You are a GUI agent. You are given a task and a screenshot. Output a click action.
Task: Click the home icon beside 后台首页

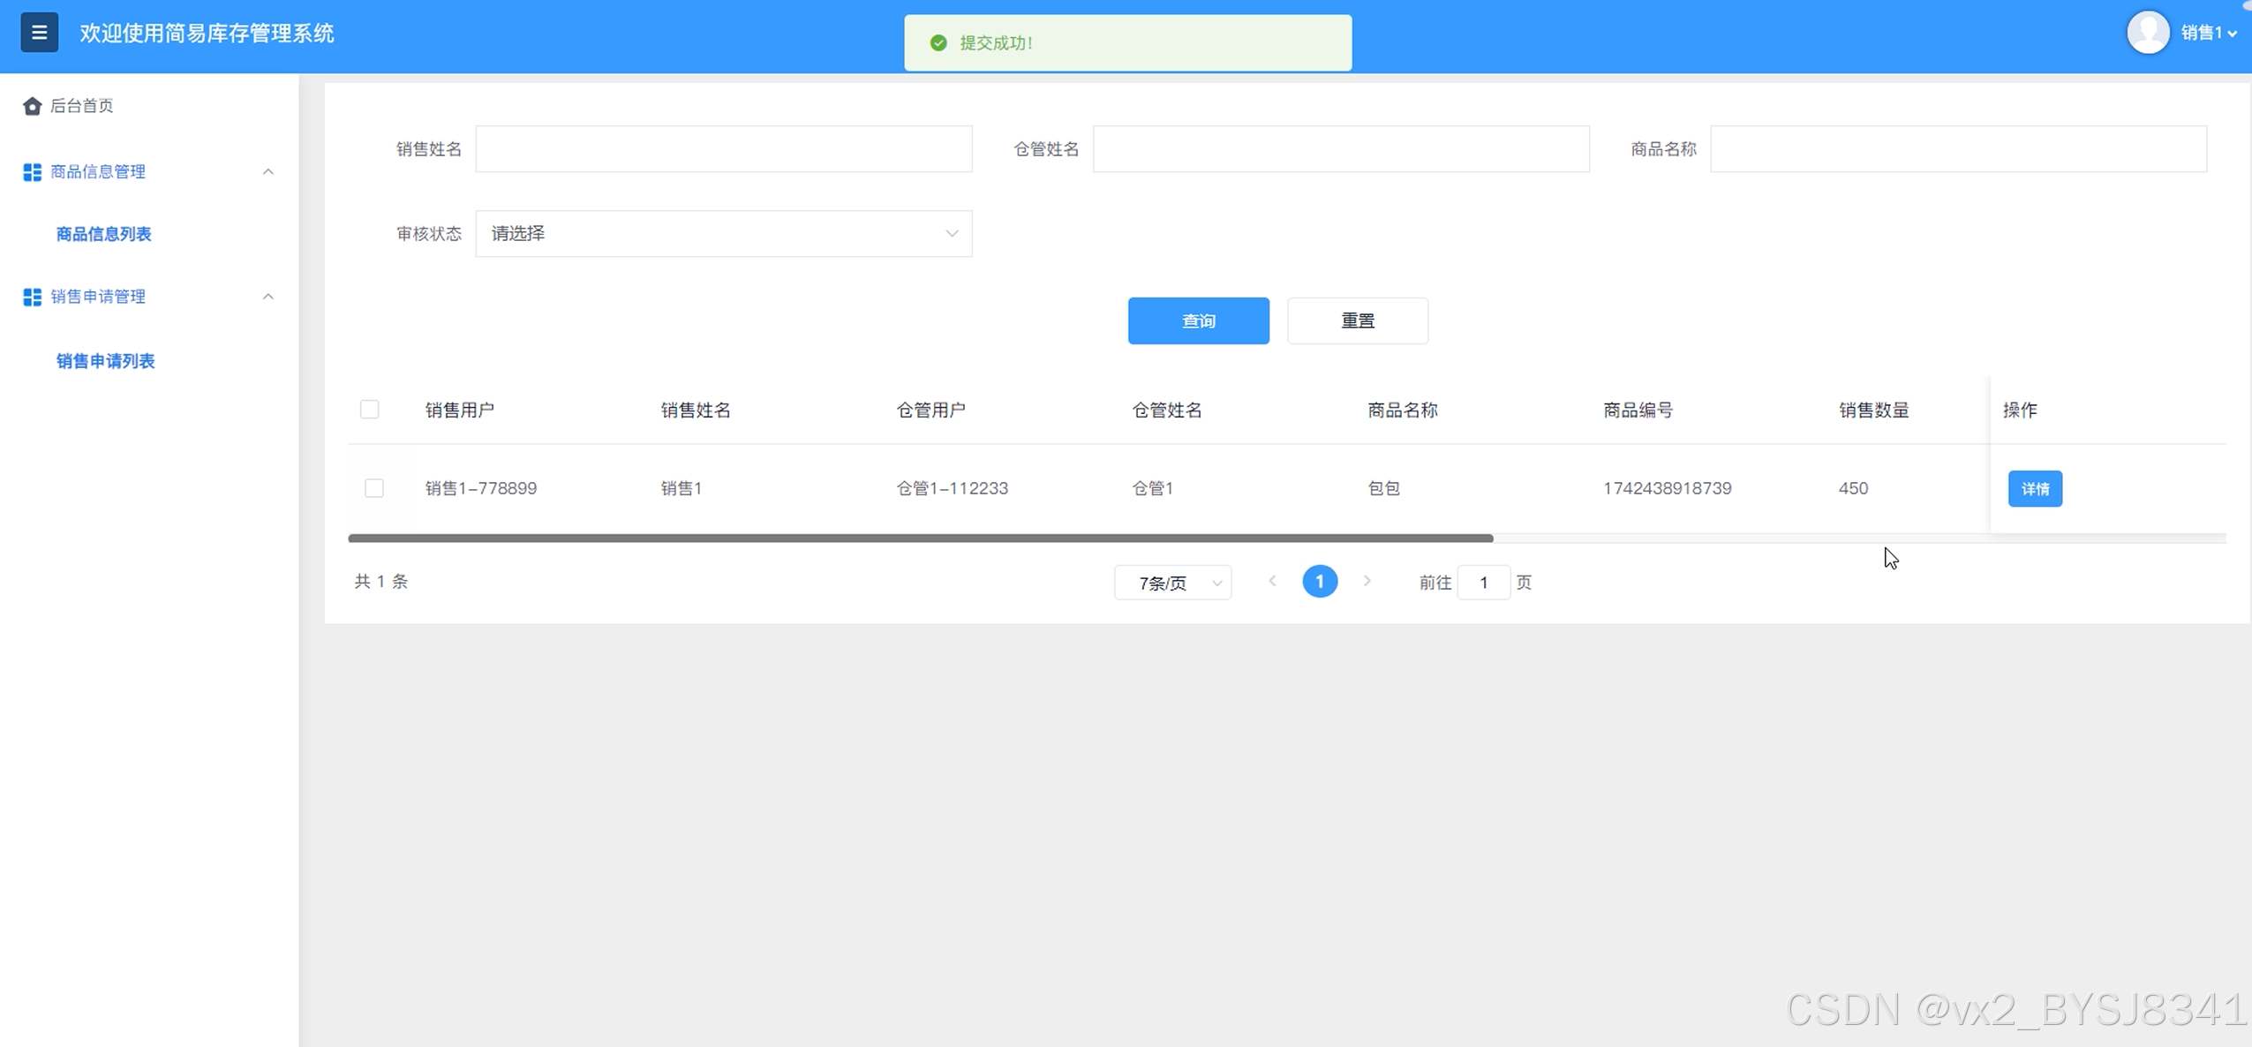33,106
